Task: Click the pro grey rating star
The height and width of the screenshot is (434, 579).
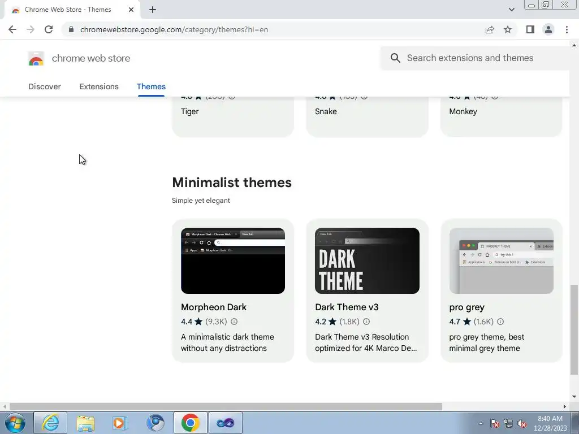Action: (x=467, y=322)
